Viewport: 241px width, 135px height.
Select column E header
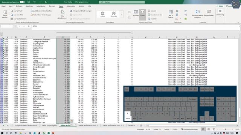coord(63,37)
